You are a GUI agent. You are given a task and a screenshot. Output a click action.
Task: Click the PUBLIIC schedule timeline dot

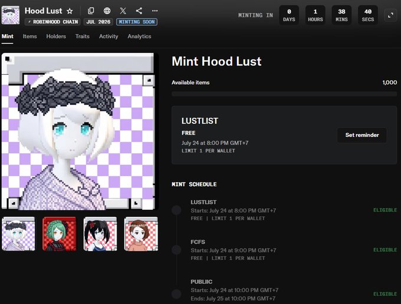tap(176, 294)
